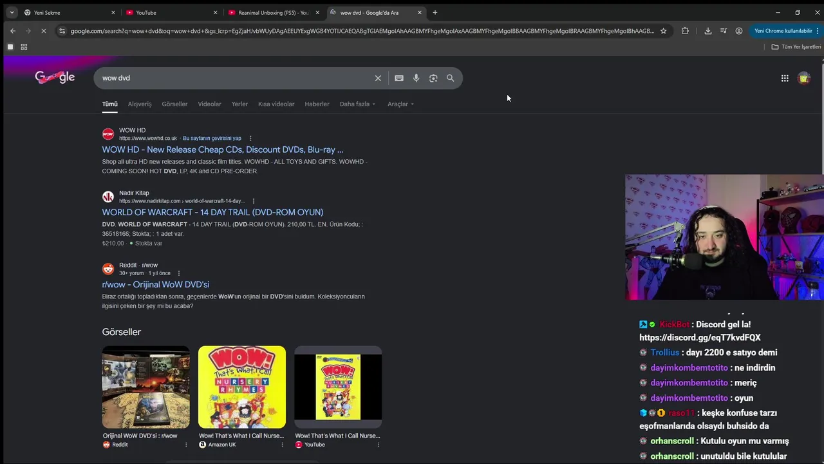Open WOW HD New Release Cheap CDs link

coord(223,150)
